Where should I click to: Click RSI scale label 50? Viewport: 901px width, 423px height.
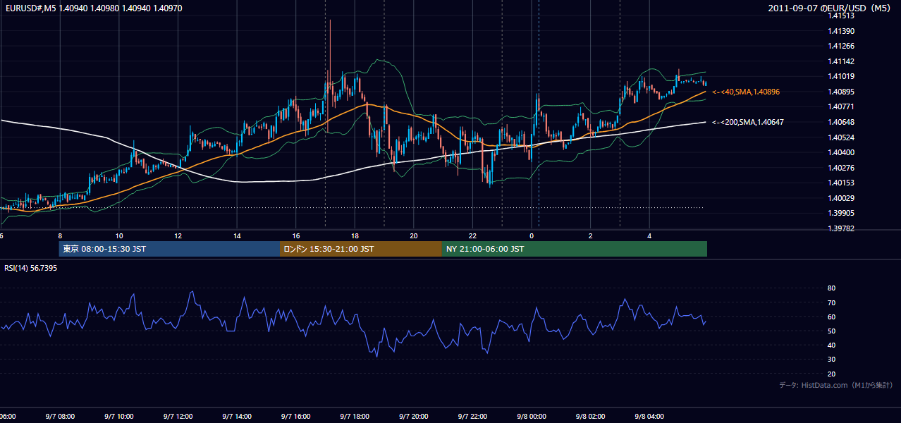(831, 331)
